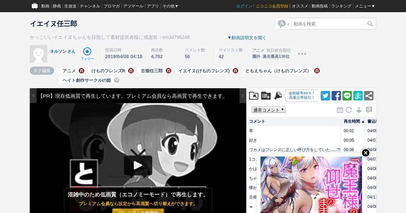Click the 魔王様 advertisement image

(311, 185)
